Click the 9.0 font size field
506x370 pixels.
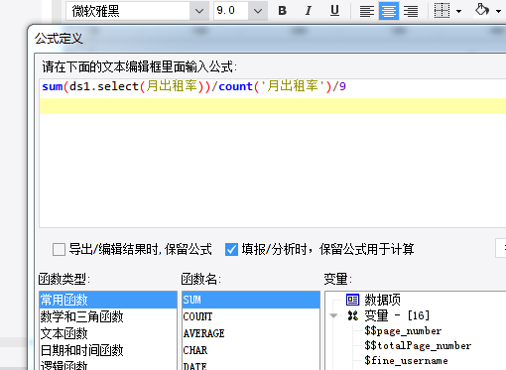coord(231,11)
